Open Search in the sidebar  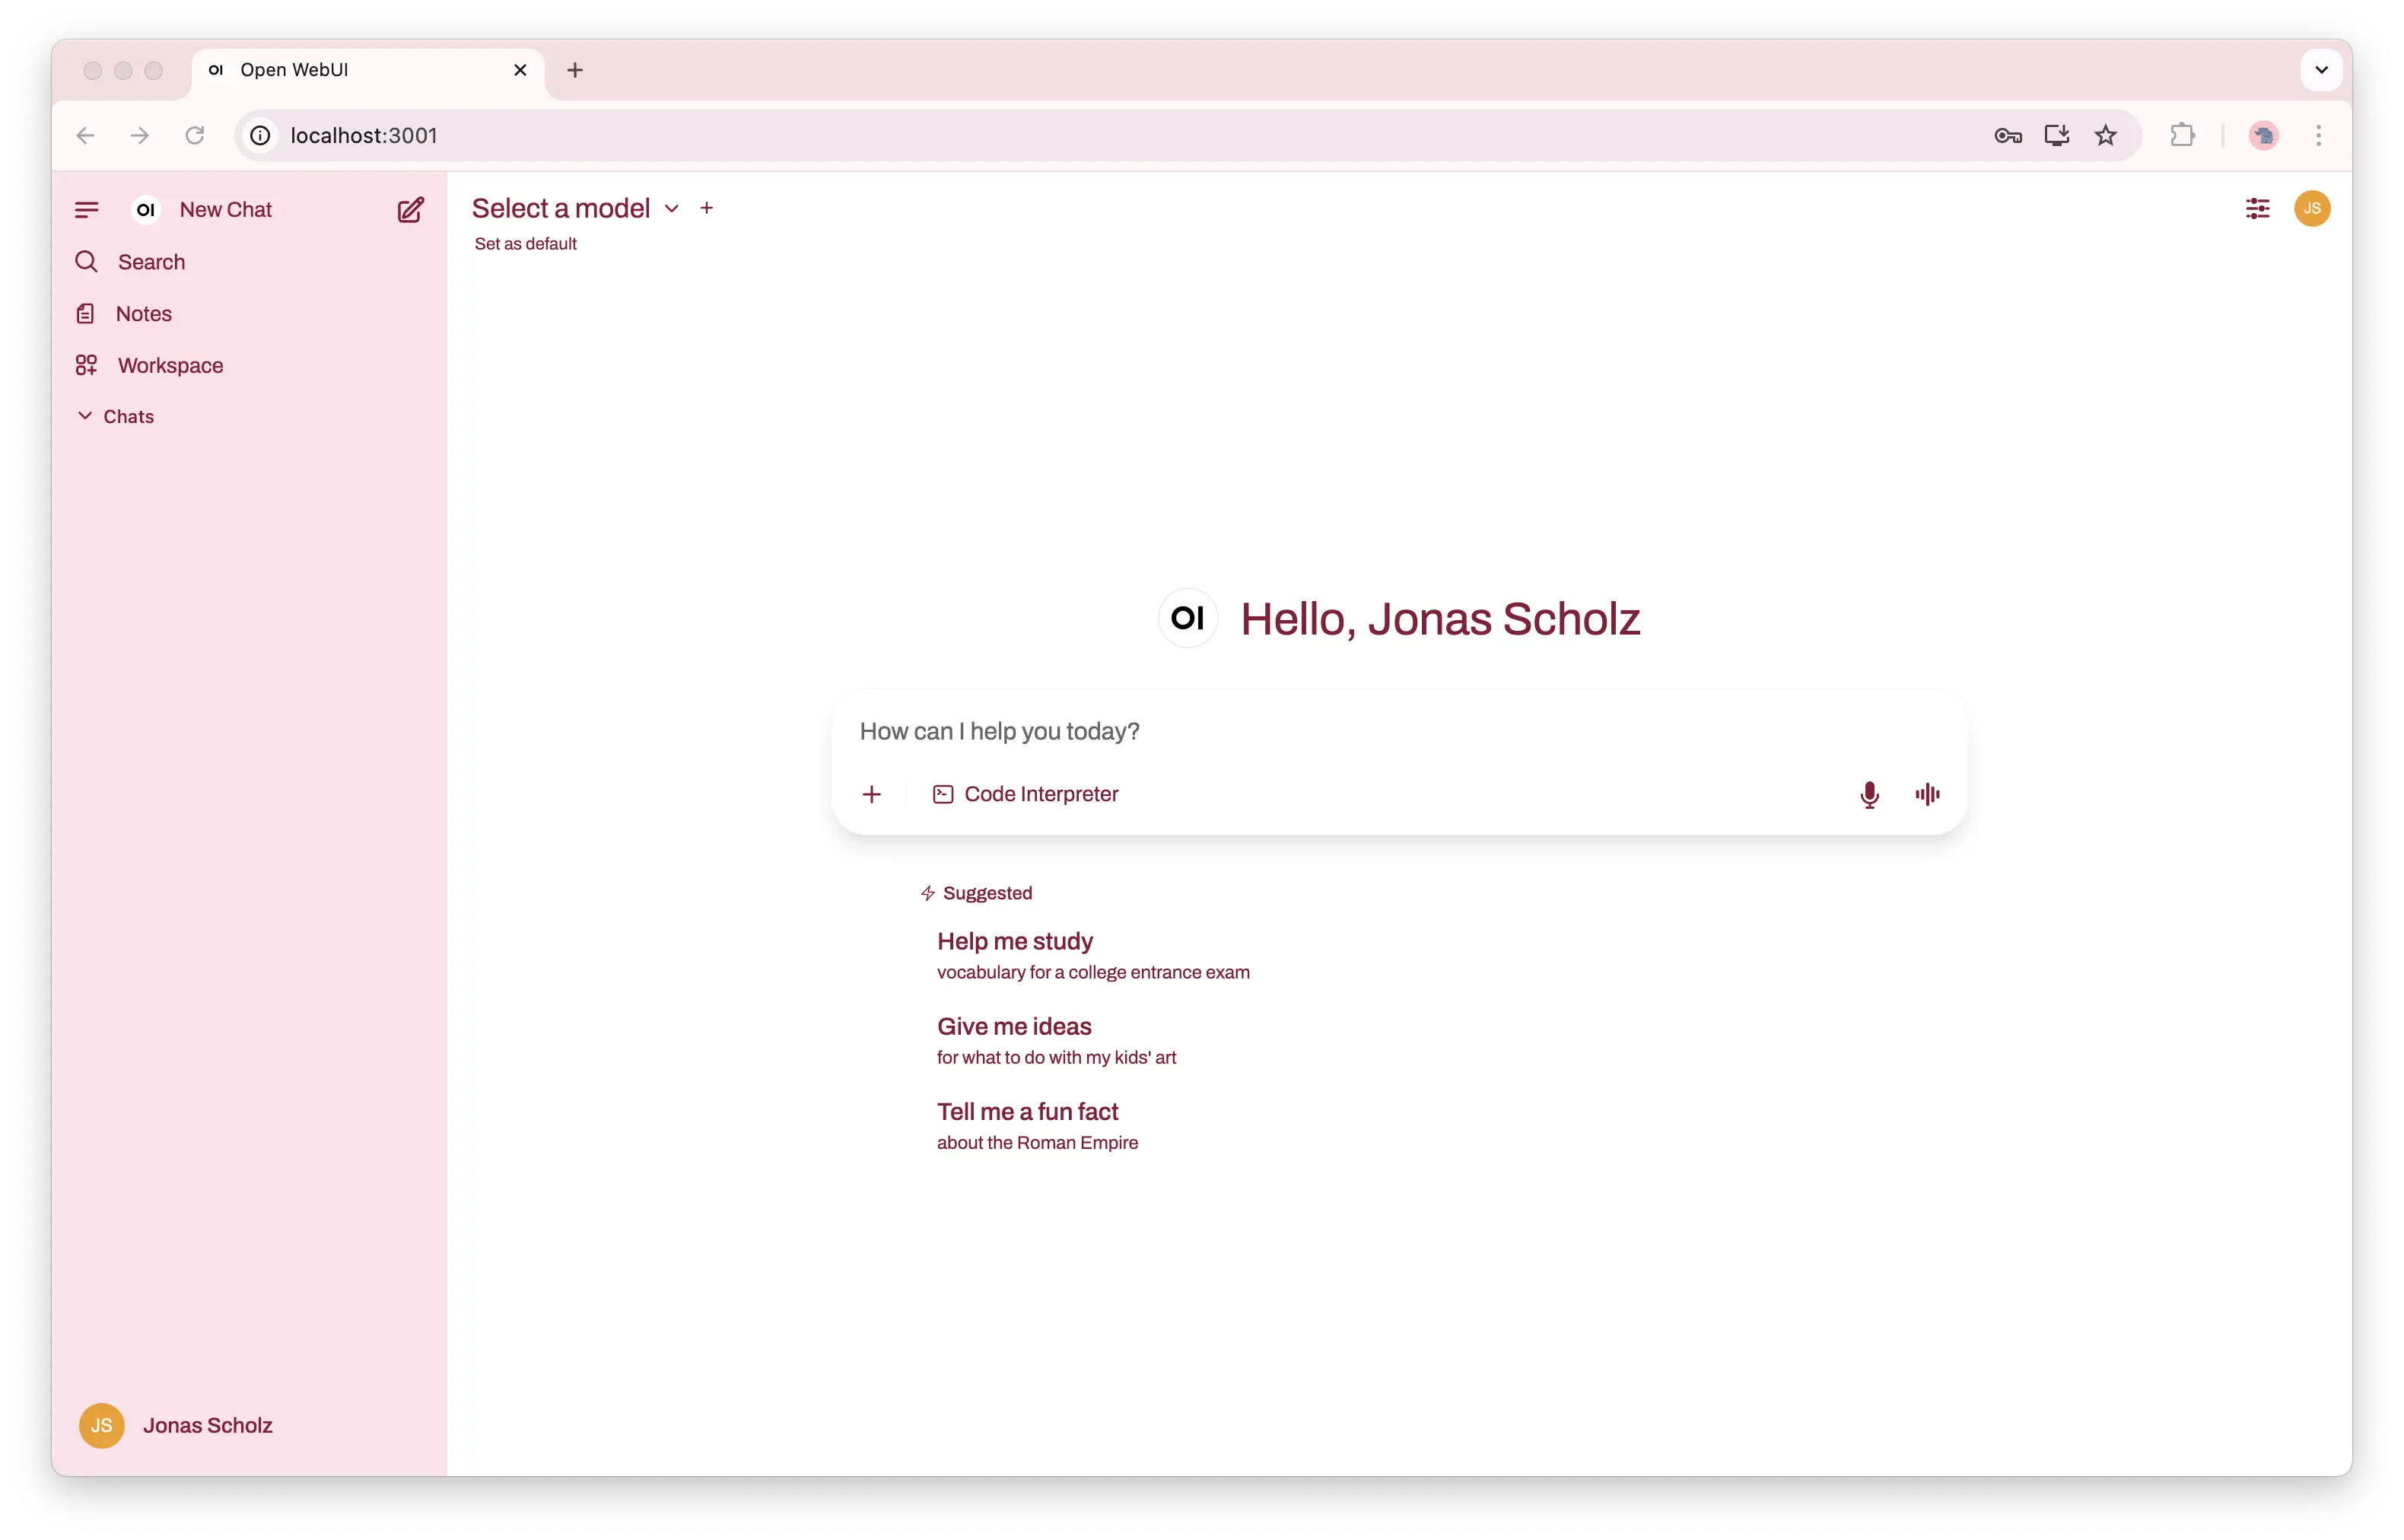150,261
